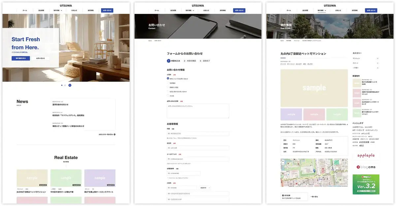Click the arrow icon beside お知らせの一覧を見る
Image resolution: width=396 pixels, height=206 pixels.
coord(114,134)
